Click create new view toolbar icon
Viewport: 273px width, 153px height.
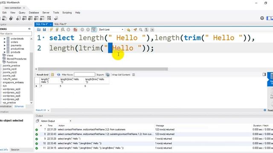30,18
